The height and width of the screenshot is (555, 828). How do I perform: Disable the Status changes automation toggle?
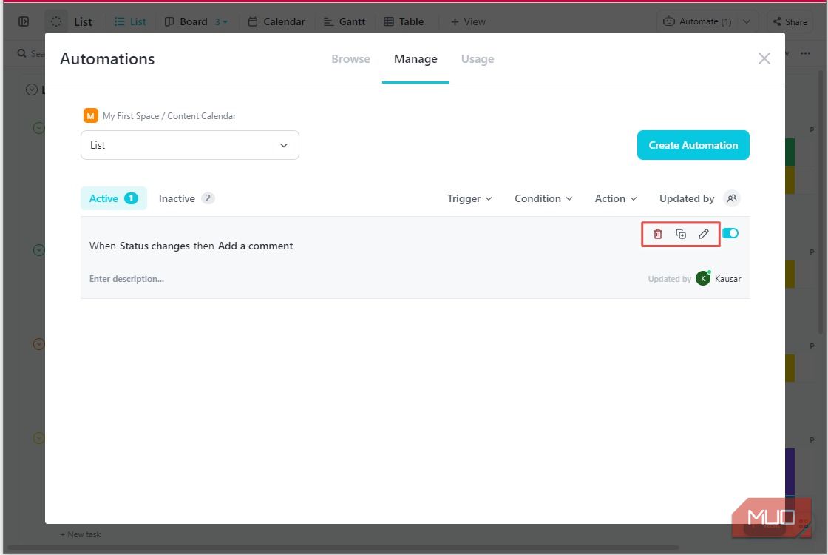pos(730,233)
